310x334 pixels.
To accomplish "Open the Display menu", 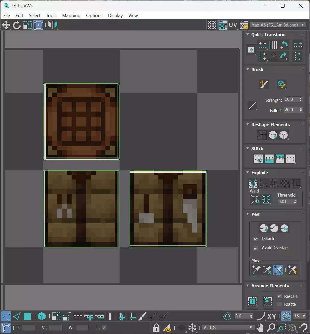I will [115, 16].
